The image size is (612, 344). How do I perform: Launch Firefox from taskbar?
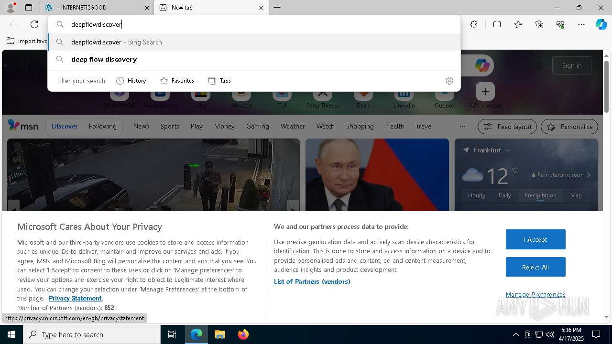(x=243, y=334)
